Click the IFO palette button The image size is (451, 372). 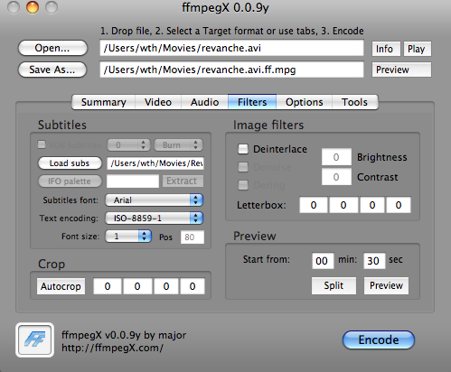(x=70, y=181)
